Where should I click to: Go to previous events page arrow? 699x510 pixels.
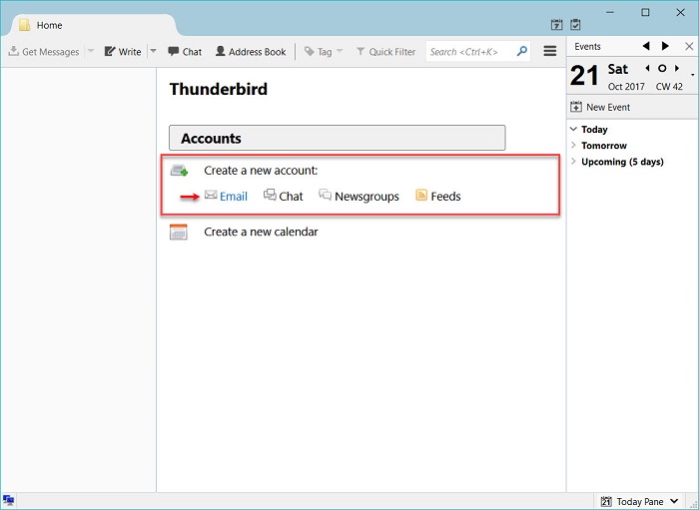646,46
